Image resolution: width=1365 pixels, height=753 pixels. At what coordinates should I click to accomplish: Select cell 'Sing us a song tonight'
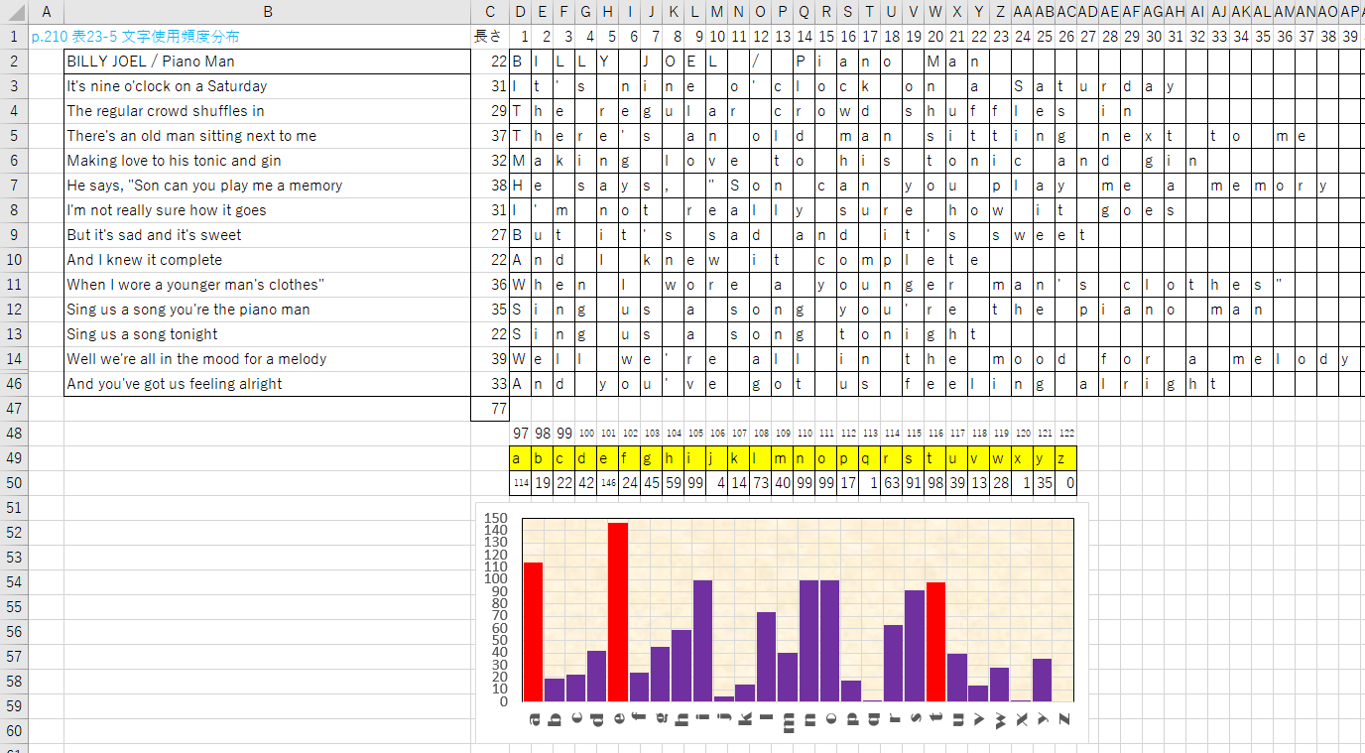coord(267,334)
